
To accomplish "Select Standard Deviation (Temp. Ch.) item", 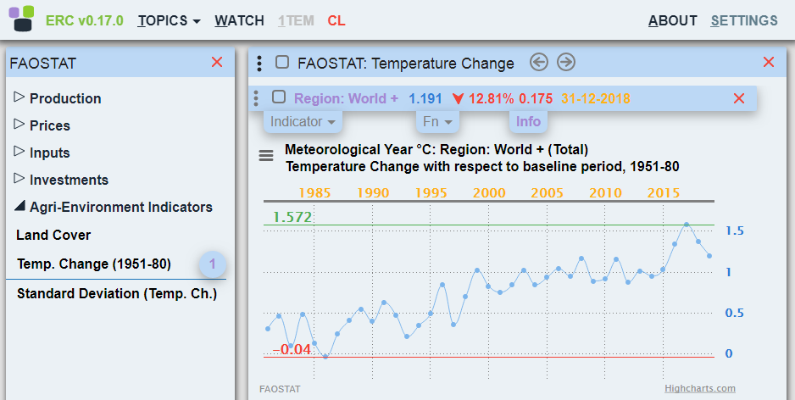I will 117,293.
